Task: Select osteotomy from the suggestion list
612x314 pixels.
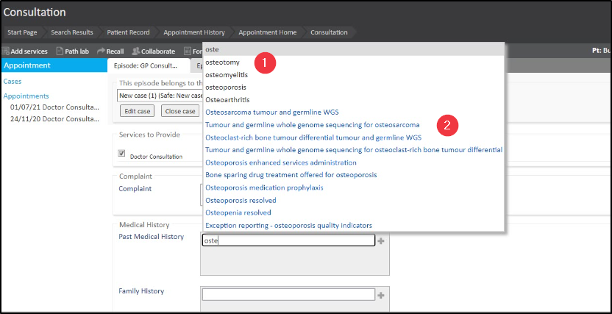Action: coord(222,62)
